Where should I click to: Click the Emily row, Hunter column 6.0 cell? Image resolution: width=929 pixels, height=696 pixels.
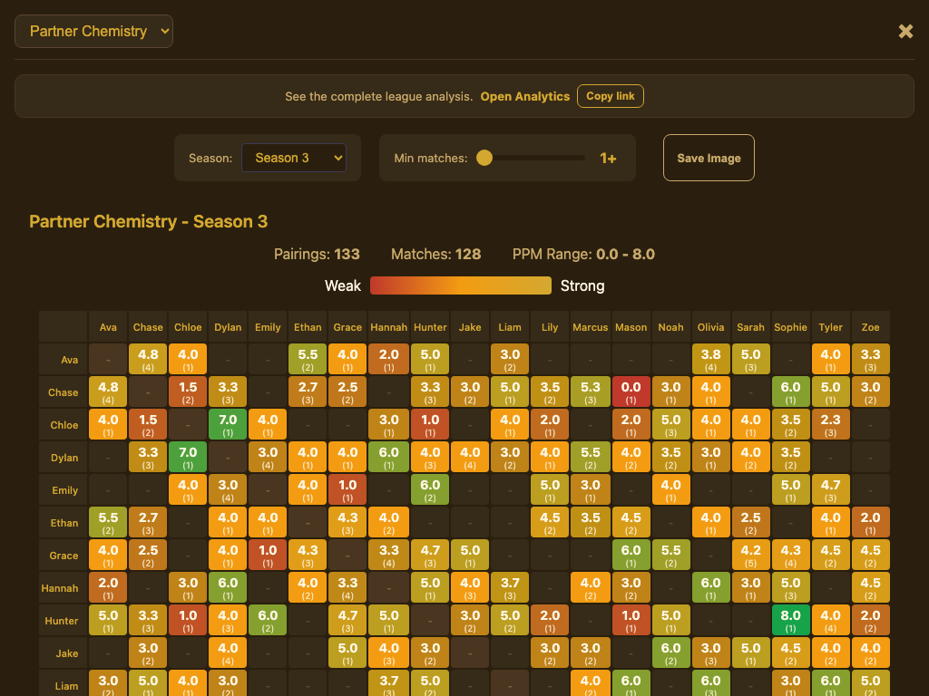430,489
